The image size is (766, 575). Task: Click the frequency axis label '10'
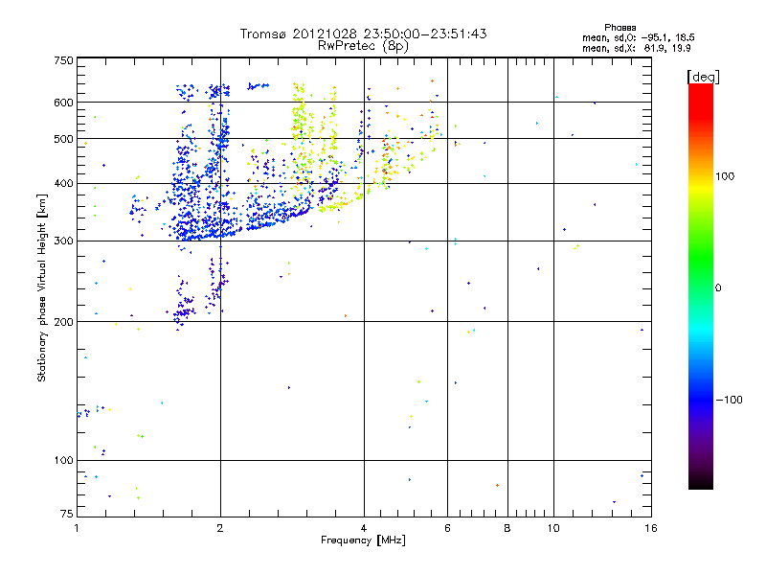(553, 528)
